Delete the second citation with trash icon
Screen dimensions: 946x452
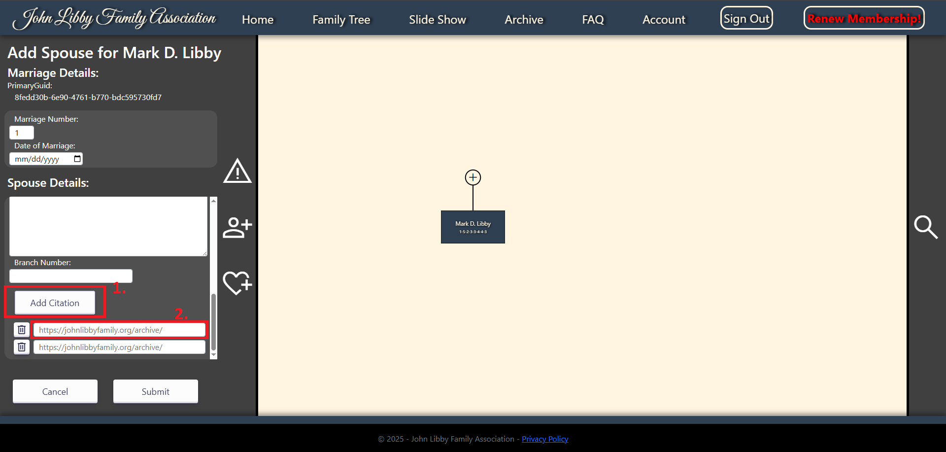[22, 347]
